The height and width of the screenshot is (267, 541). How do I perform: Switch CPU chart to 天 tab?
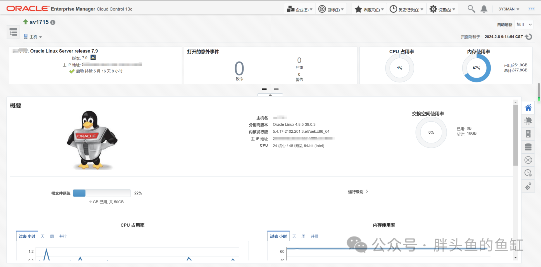click(43, 236)
